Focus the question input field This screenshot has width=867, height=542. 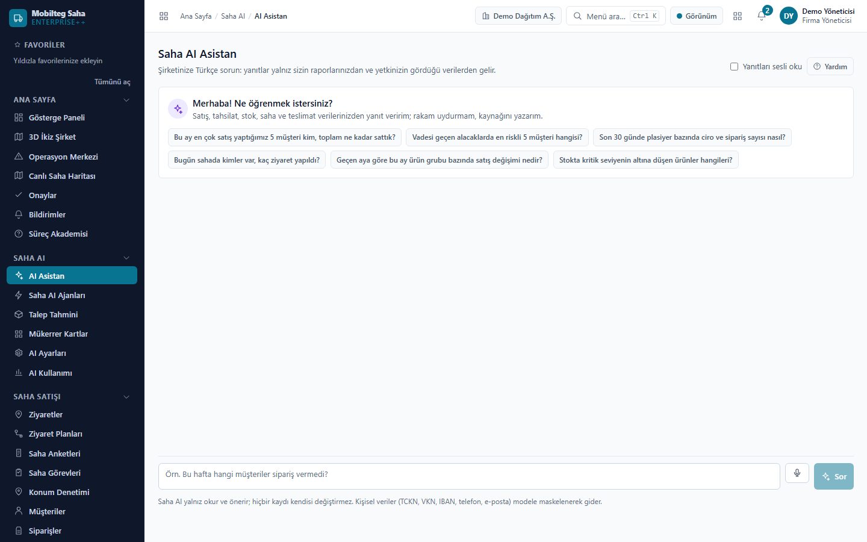click(x=469, y=476)
